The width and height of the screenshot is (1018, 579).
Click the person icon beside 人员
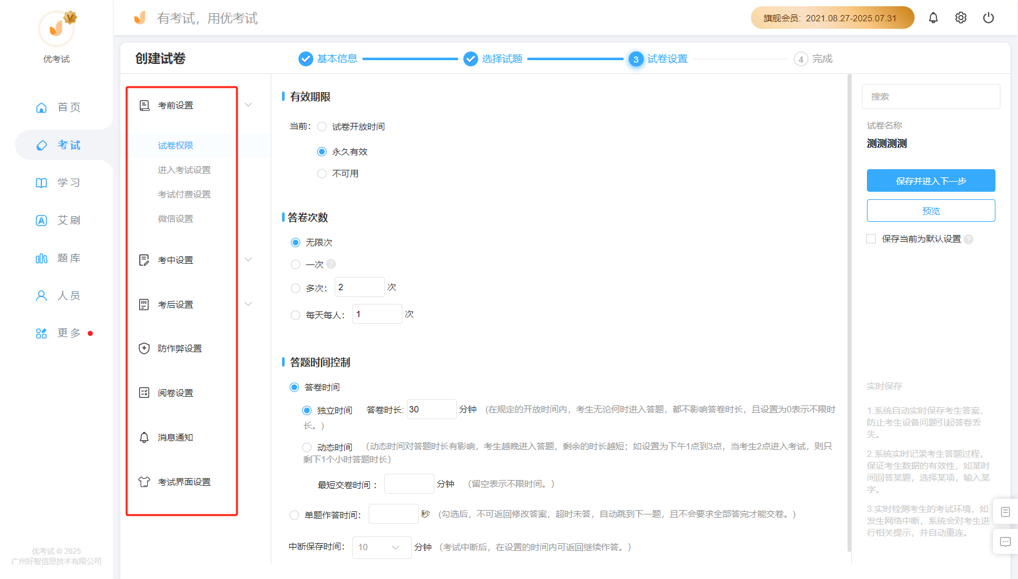[x=41, y=296]
